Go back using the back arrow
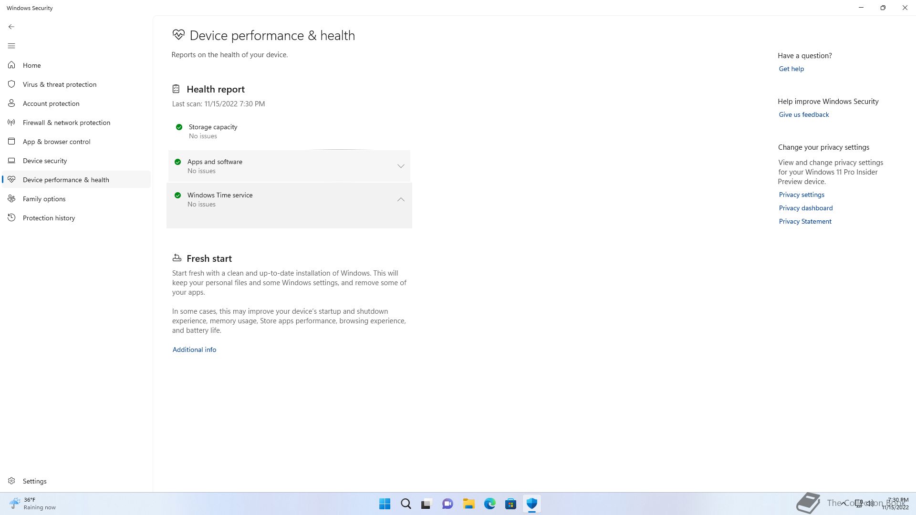Image resolution: width=916 pixels, height=515 pixels. click(x=11, y=27)
